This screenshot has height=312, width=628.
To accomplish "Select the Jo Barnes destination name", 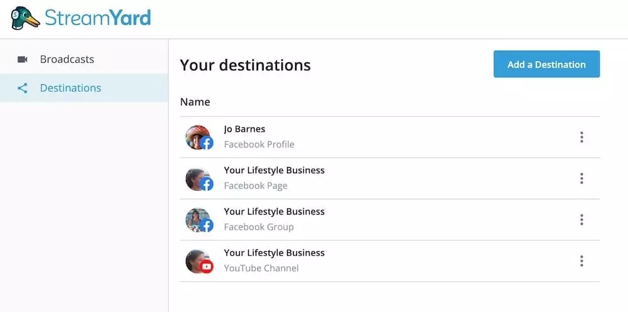I will click(244, 129).
